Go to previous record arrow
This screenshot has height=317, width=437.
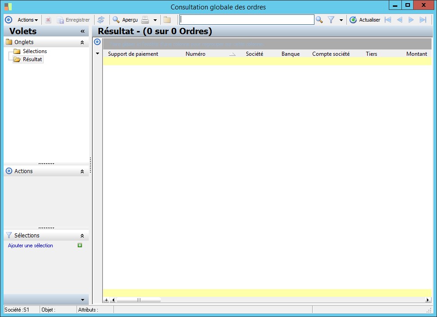click(399, 20)
